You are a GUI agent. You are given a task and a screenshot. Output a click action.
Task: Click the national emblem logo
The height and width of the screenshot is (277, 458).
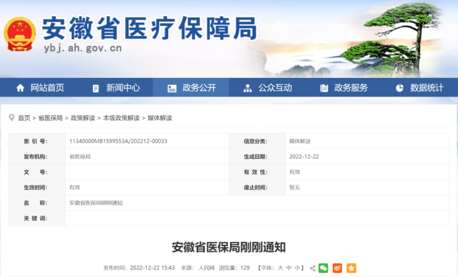pos(20,35)
